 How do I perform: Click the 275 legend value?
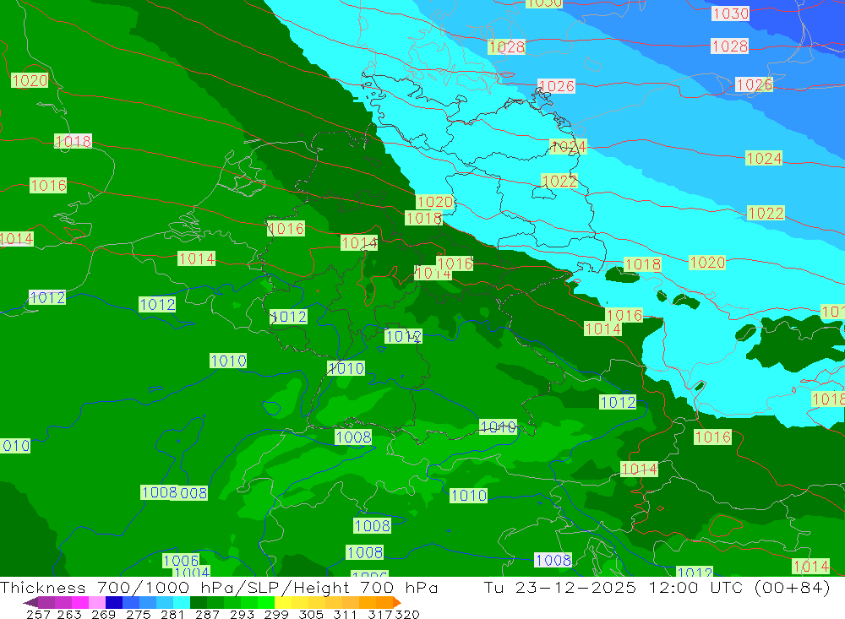pyautogui.click(x=138, y=614)
